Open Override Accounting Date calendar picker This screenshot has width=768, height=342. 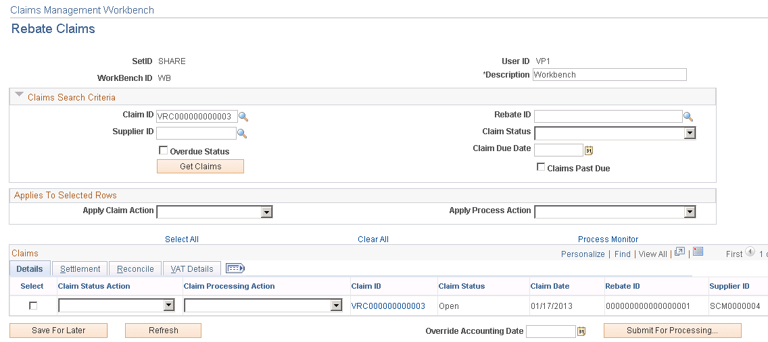[581, 331]
